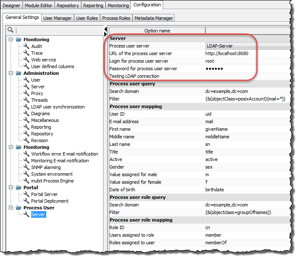Image resolution: width=299 pixels, height=259 pixels.
Task: Click the login value root
Action: click(x=209, y=61)
